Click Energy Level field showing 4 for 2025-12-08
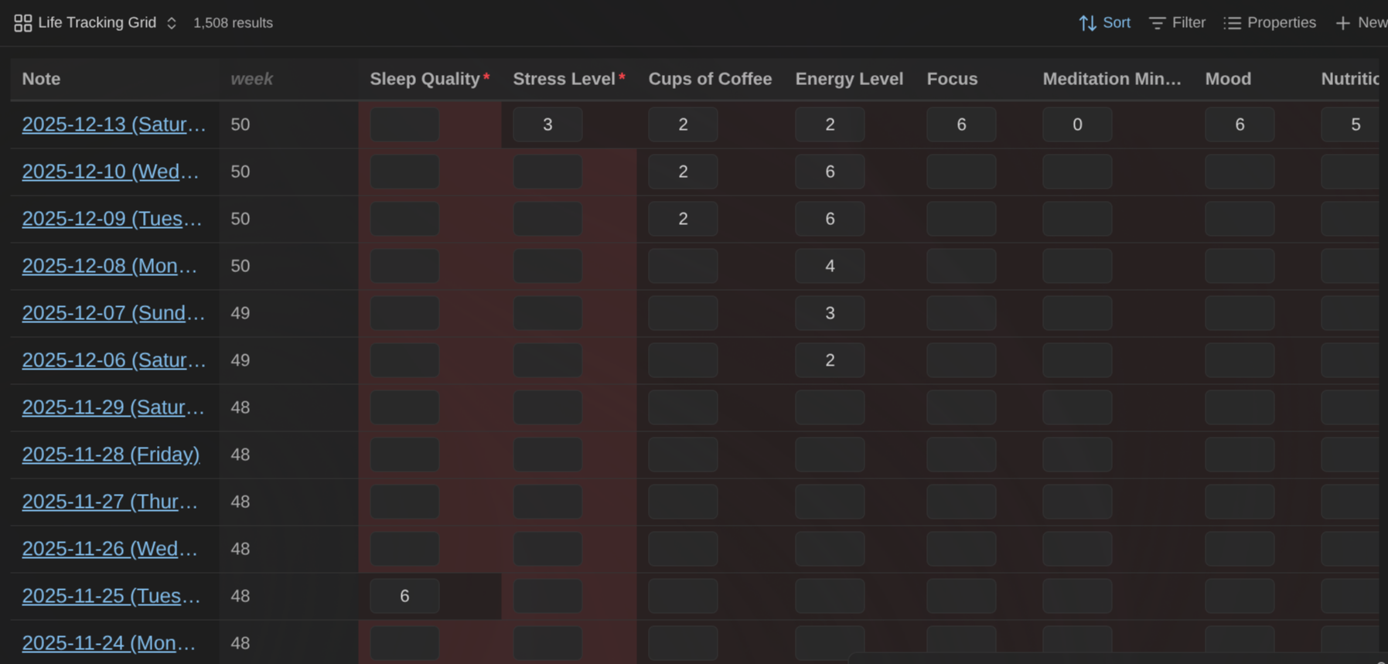The image size is (1388, 664). tap(830, 266)
